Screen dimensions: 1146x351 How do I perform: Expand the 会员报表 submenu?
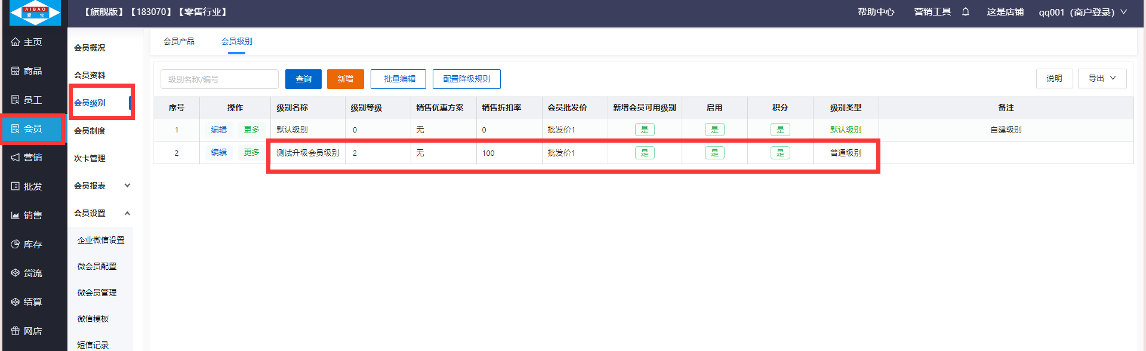pos(101,186)
